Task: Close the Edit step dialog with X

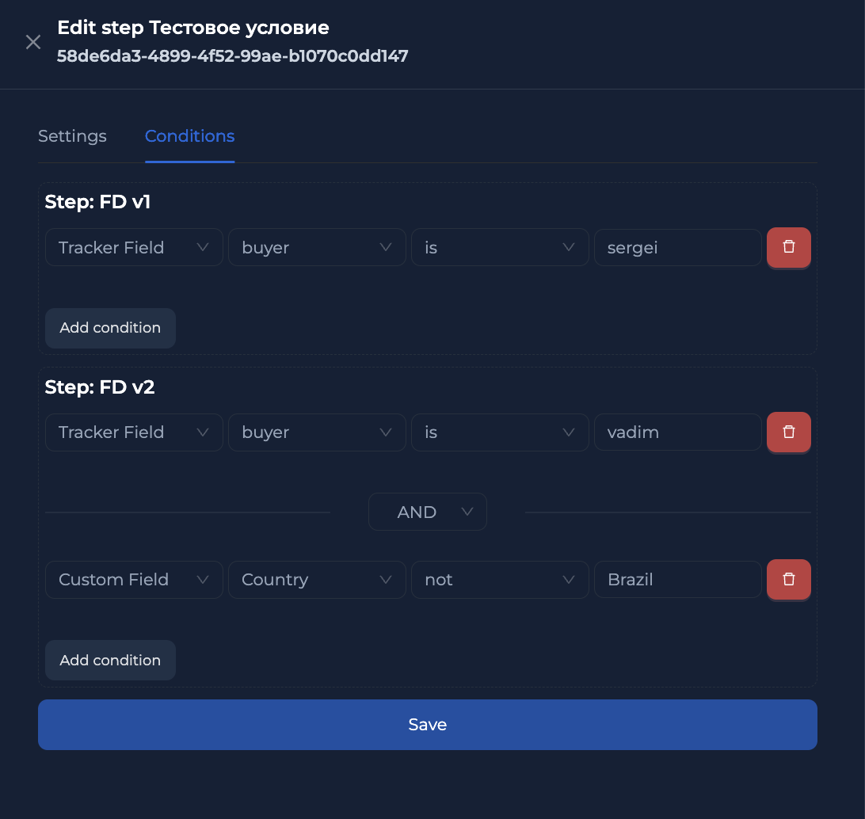Action: (33, 42)
